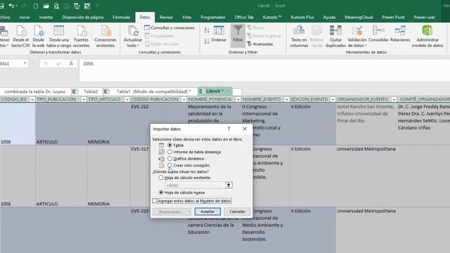The height and width of the screenshot is (253, 450).
Task: Sort ascending A to Z icon
Action: pos(207,30)
